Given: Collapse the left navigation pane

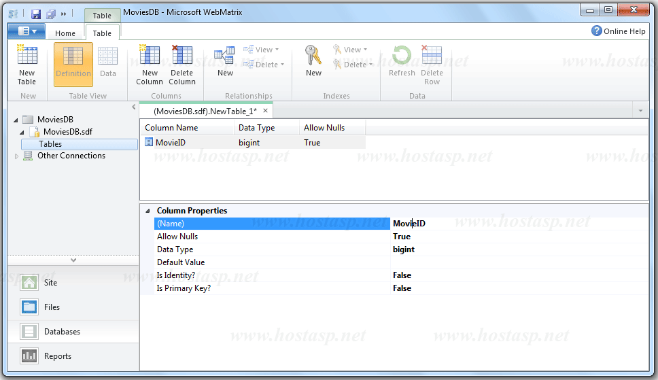Looking at the screenshot, I should [x=134, y=107].
